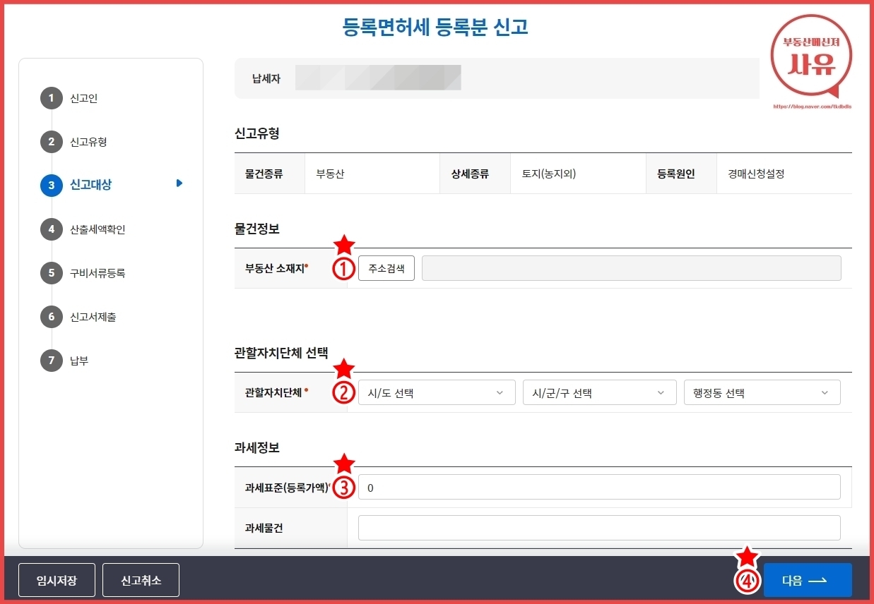Click the 부동산 소재지 address field
This screenshot has width=874, height=604.
631,268
